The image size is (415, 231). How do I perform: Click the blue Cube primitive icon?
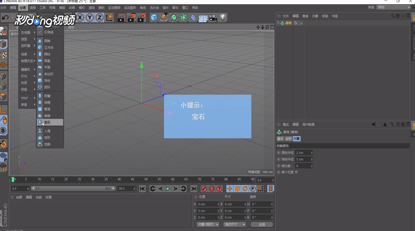(x=154, y=18)
